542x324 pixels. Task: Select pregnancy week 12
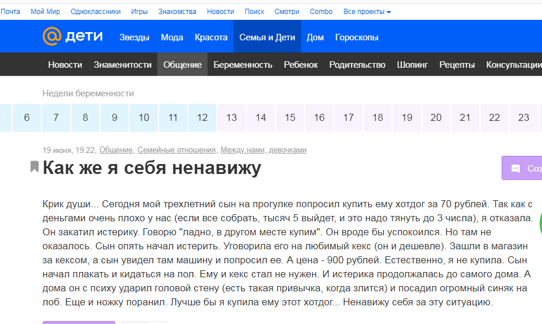202,118
